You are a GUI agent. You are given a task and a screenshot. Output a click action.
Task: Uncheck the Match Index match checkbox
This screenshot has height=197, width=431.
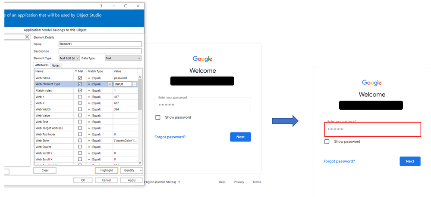(80, 90)
